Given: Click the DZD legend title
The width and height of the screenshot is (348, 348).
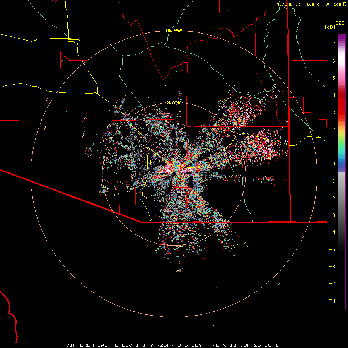Looking at the screenshot, I should pos(340,23).
